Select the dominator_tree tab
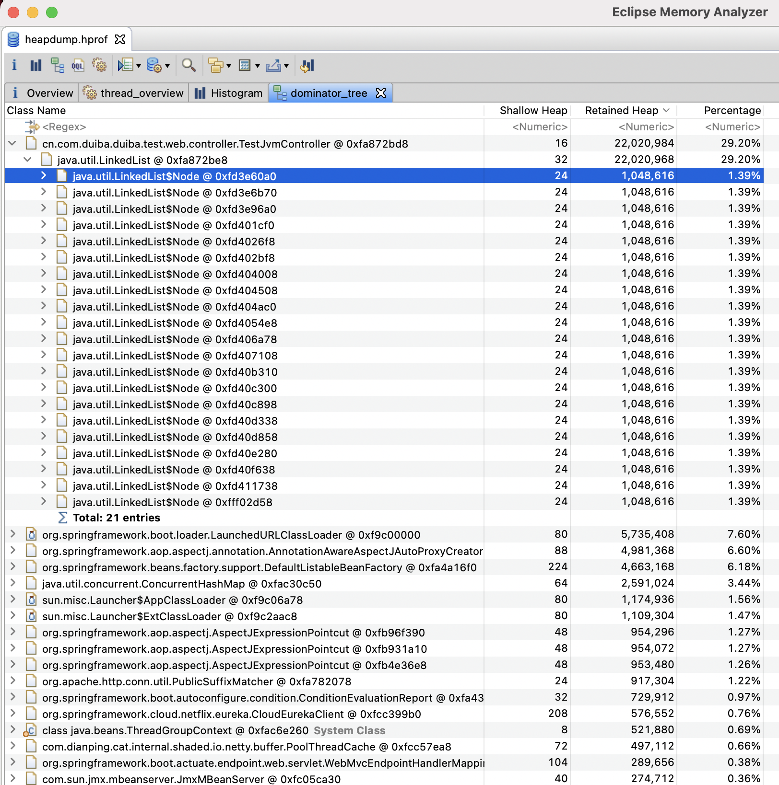779x785 pixels. 330,93
